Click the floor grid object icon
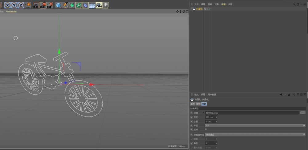 click(x=92, y=5)
